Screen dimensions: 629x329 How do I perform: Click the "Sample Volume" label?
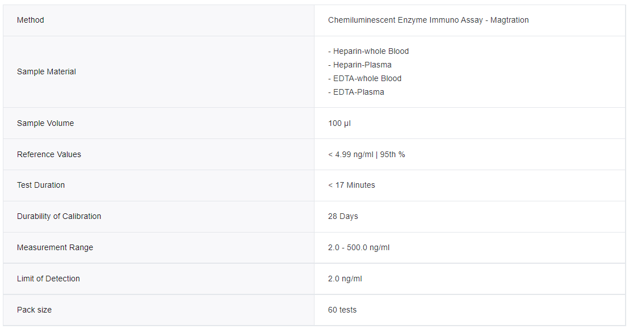(x=45, y=124)
